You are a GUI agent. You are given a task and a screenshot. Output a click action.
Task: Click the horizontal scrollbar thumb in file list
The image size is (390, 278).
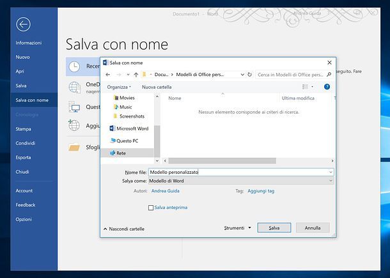222,161
